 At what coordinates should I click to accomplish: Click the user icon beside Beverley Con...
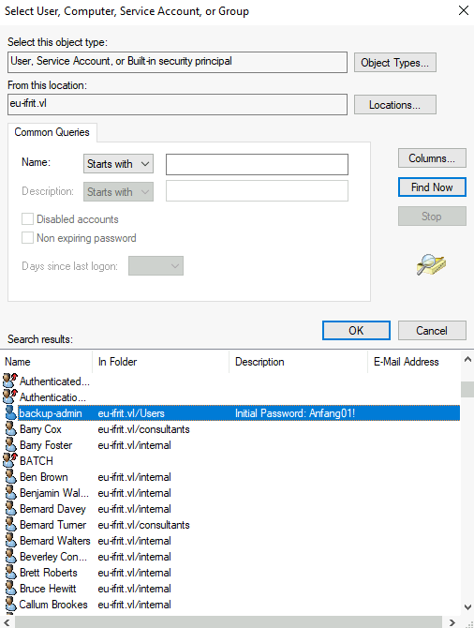(10, 557)
